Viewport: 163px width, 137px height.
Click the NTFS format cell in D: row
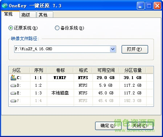pyautogui.click(x=83, y=85)
